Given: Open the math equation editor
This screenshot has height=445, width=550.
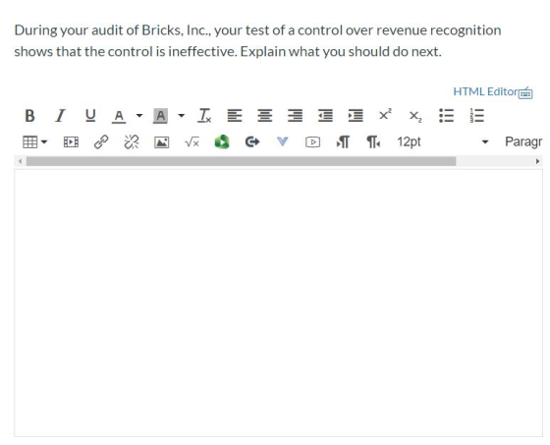Looking at the screenshot, I should (x=192, y=142).
